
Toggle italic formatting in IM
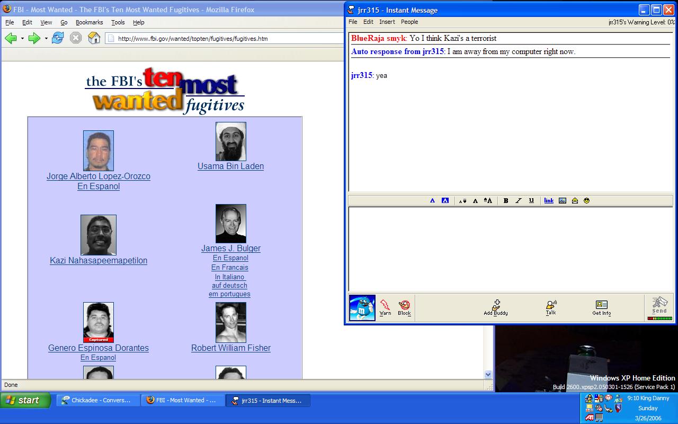click(x=519, y=200)
